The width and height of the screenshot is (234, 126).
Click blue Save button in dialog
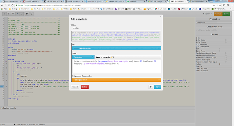point(157,87)
